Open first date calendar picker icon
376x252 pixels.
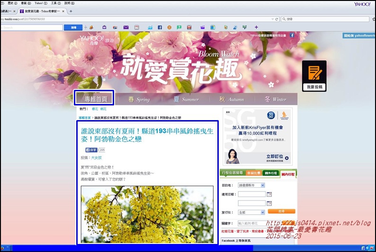click(x=269, y=194)
